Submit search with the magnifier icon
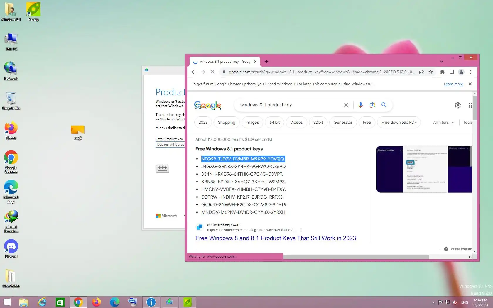The width and height of the screenshot is (493, 308). pos(384,105)
